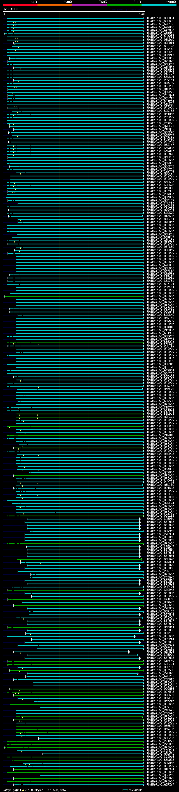Open hit UniRef100_A8HME4
The height and width of the screenshot is (792, 179).
[x=161, y=18]
